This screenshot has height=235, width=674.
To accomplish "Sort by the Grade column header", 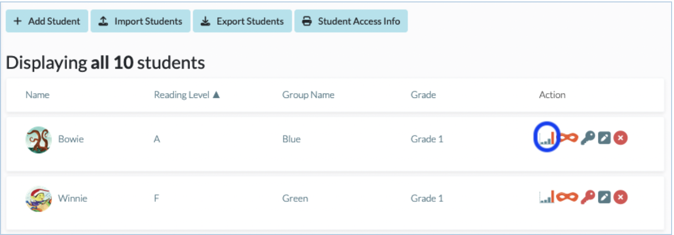I will tap(423, 95).
